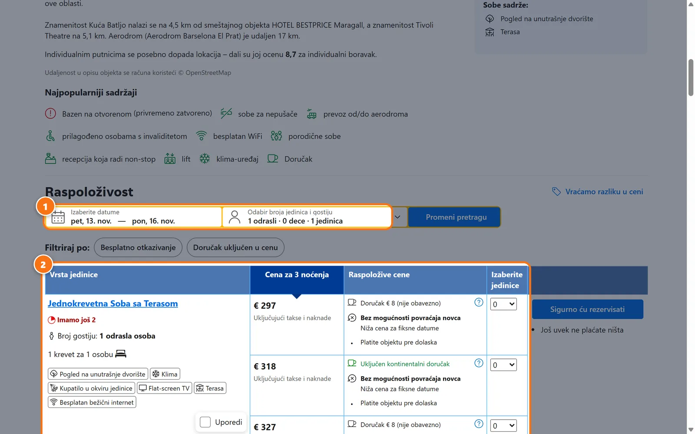The height and width of the screenshot is (434, 695).
Task: Expand the guests selector chevron
Action: pyautogui.click(x=397, y=217)
